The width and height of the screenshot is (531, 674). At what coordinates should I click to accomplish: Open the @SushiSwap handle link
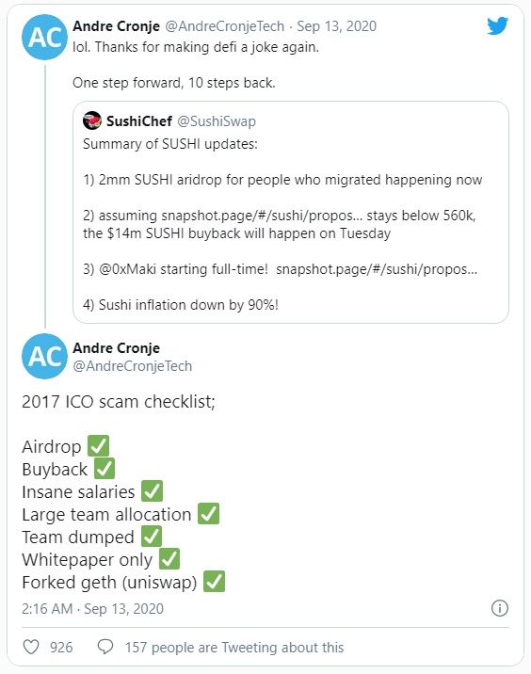pyautogui.click(x=217, y=121)
